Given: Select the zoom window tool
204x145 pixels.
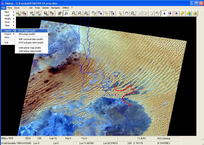Looking at the screenshot, I should pyautogui.click(x=133, y=13).
